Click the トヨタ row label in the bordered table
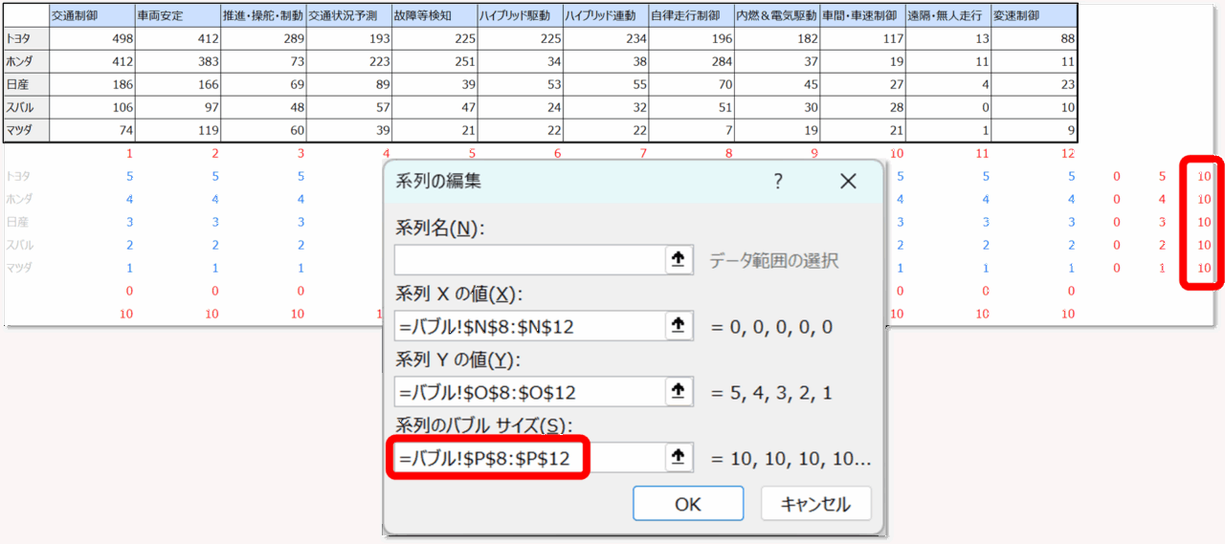The width and height of the screenshot is (1225, 544). [26, 38]
